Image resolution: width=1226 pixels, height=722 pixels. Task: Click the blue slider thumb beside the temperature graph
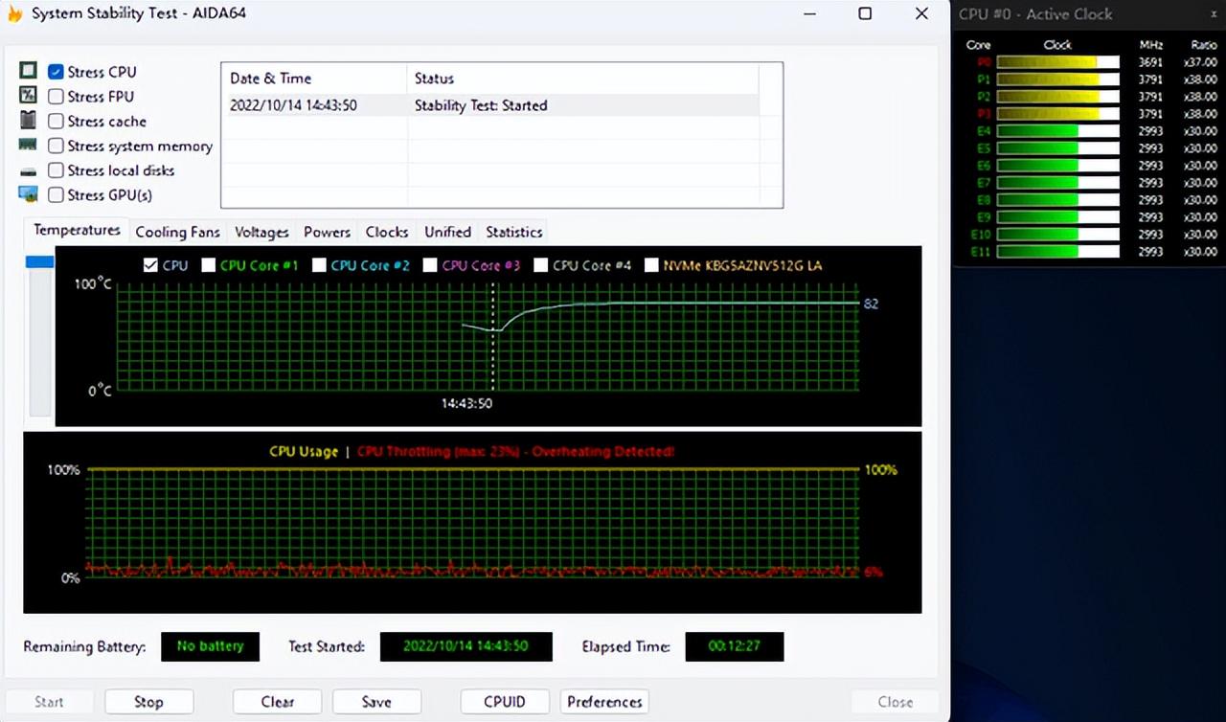[x=39, y=261]
